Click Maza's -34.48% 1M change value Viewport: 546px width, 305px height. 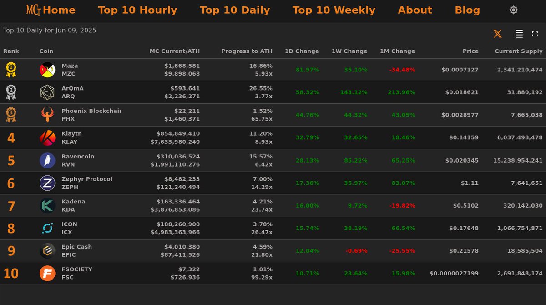(x=402, y=70)
